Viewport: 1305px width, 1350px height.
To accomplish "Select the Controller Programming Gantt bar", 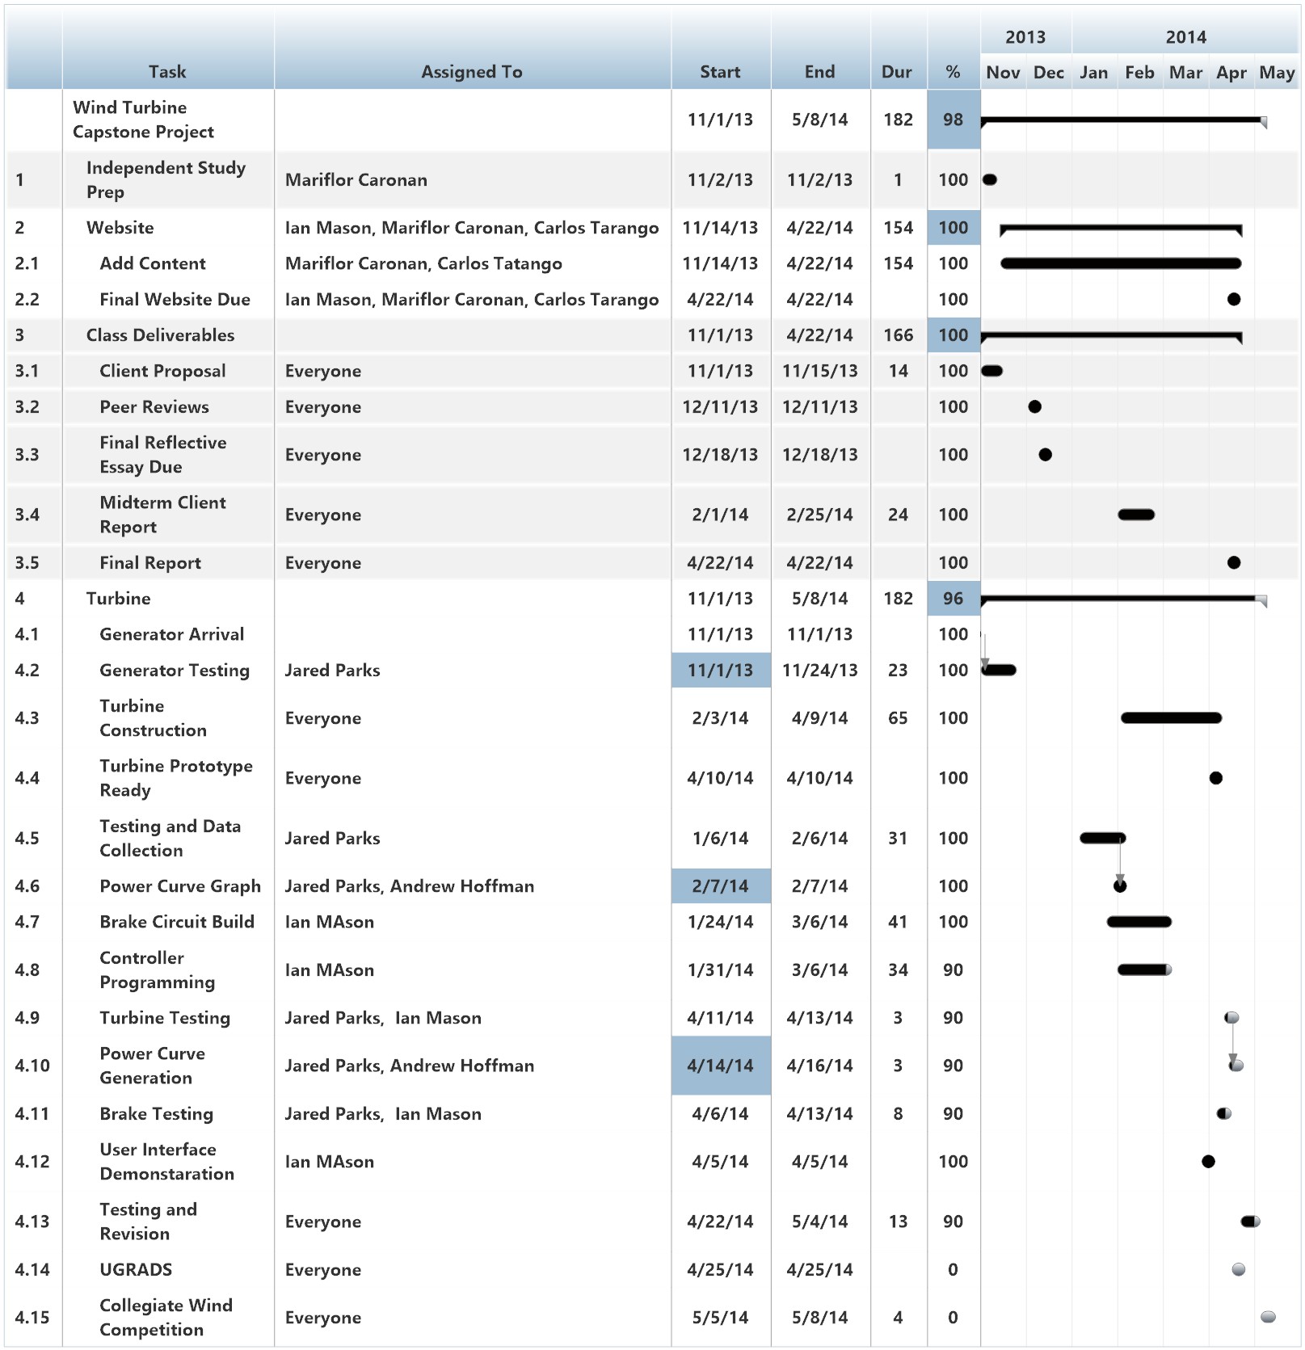I will pyautogui.click(x=1145, y=969).
